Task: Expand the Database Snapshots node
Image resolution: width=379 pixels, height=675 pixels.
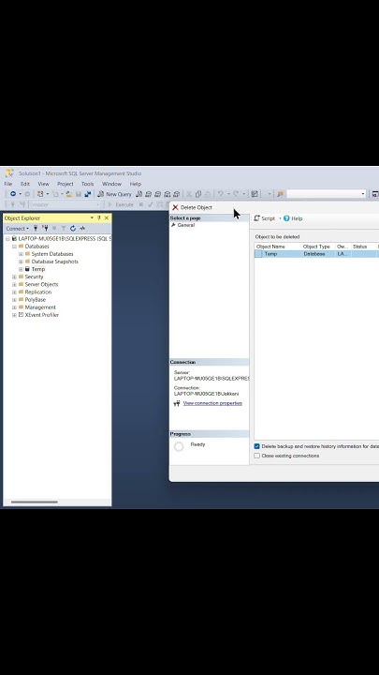Action: click(21, 262)
